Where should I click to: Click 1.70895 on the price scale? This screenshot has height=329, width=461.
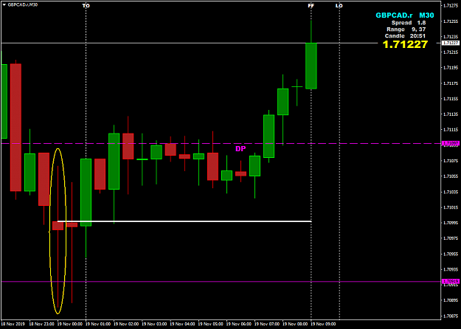[451, 300]
